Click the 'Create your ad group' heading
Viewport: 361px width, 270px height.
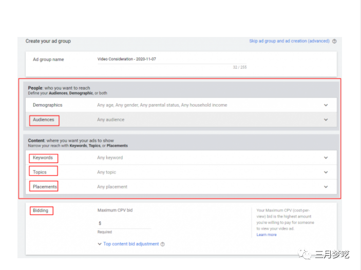point(48,41)
